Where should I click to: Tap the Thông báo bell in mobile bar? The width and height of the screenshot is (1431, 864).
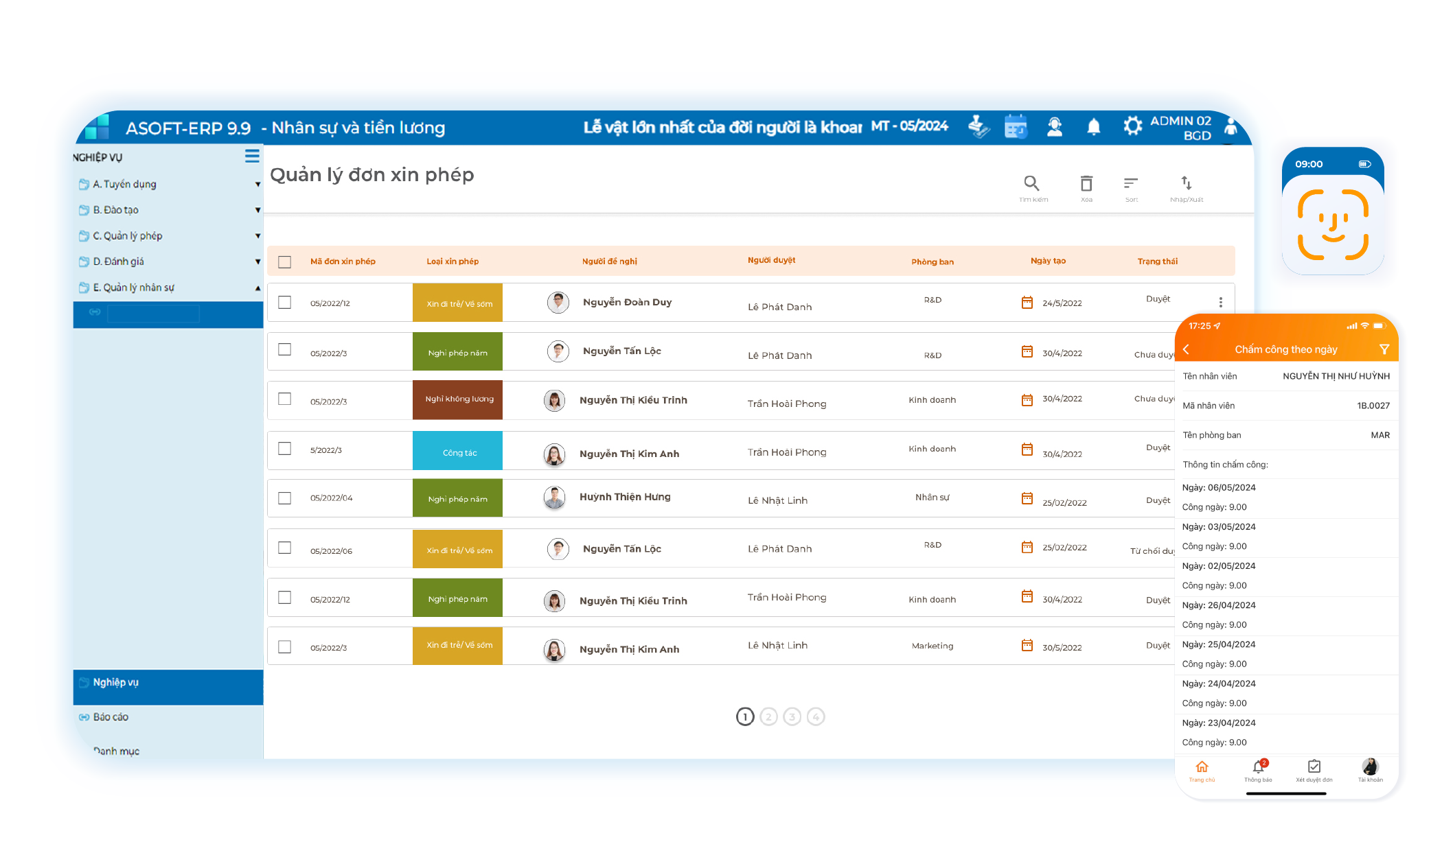point(1258,769)
